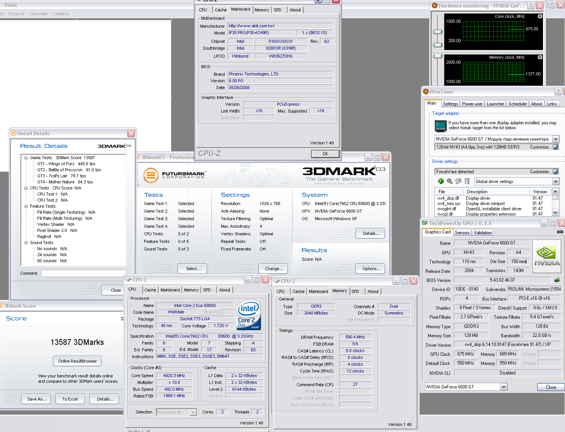This screenshot has height=432, width=565.
Task: Click the monitor icon in Target adapter group
Action: point(440,125)
